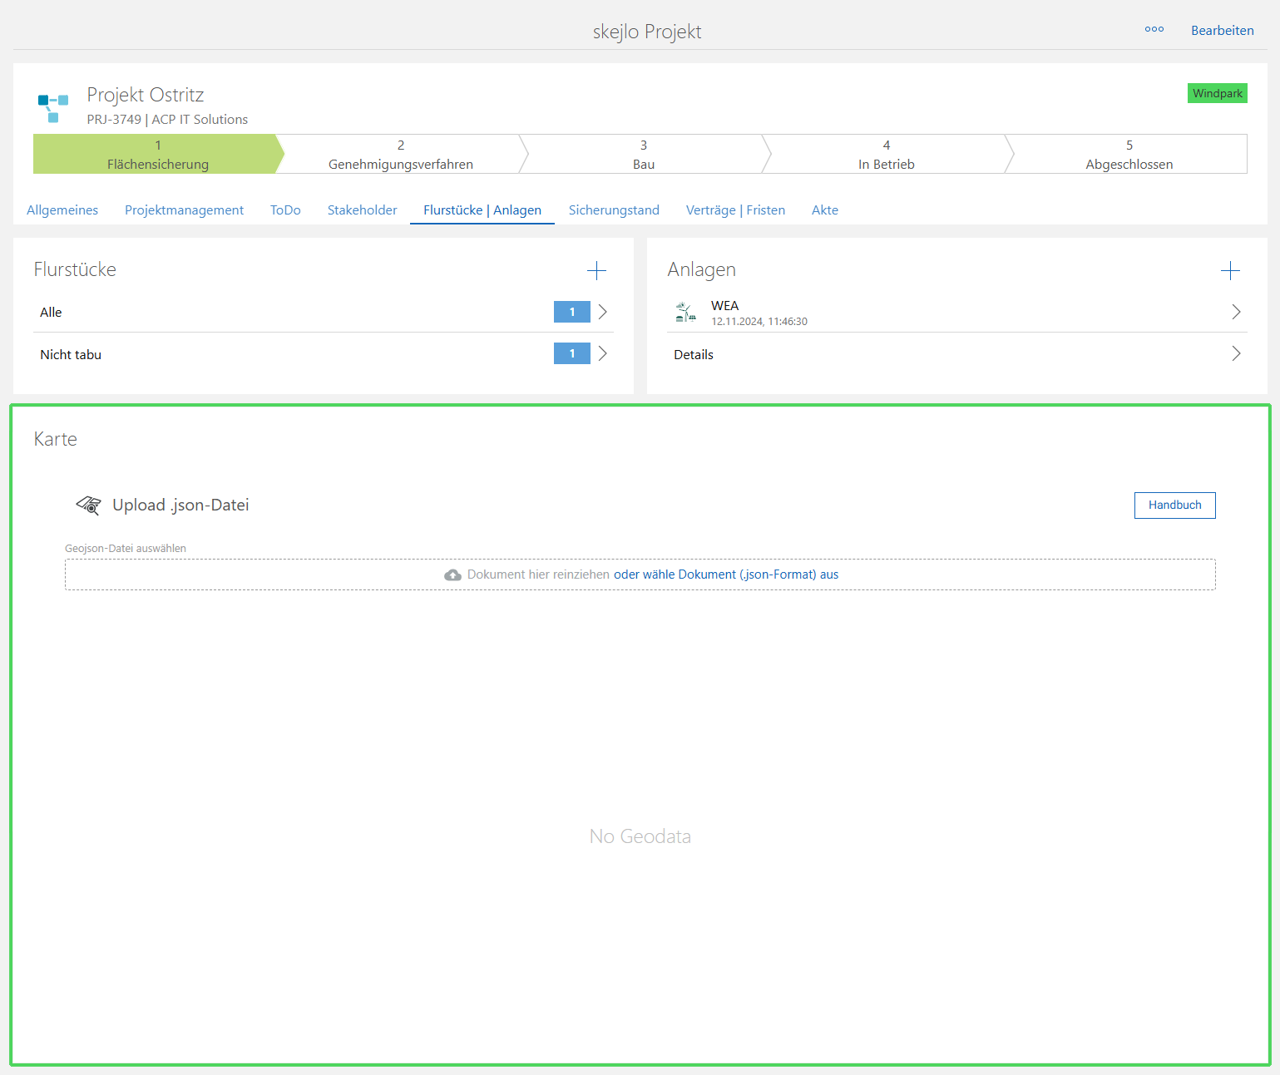Select the Genehmigungsverfahren progress stage

(x=400, y=155)
